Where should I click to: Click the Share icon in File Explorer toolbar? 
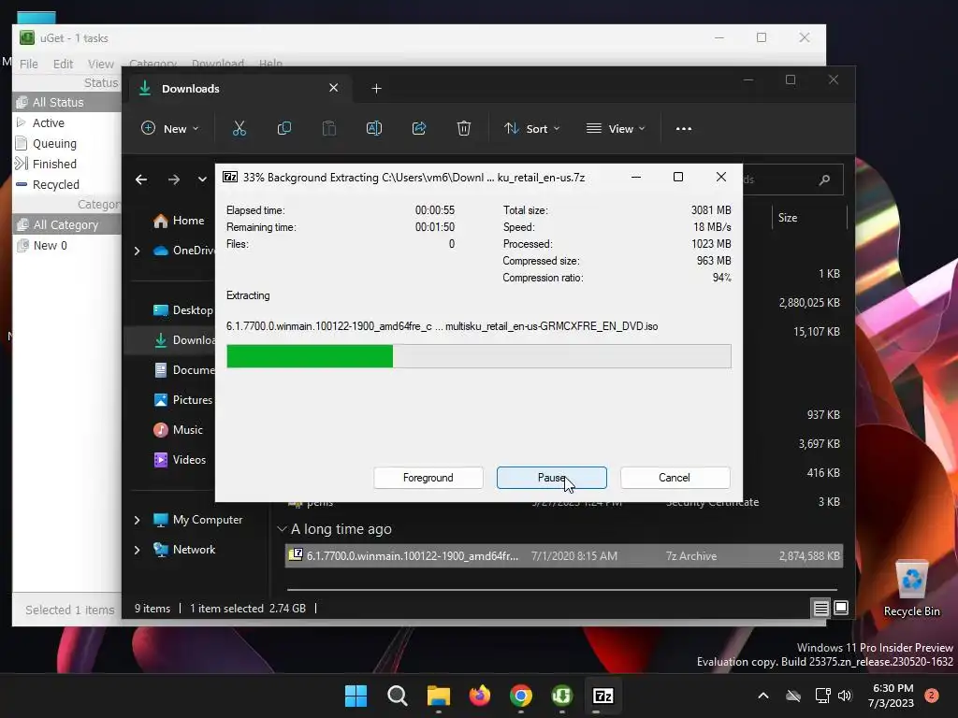coord(419,128)
